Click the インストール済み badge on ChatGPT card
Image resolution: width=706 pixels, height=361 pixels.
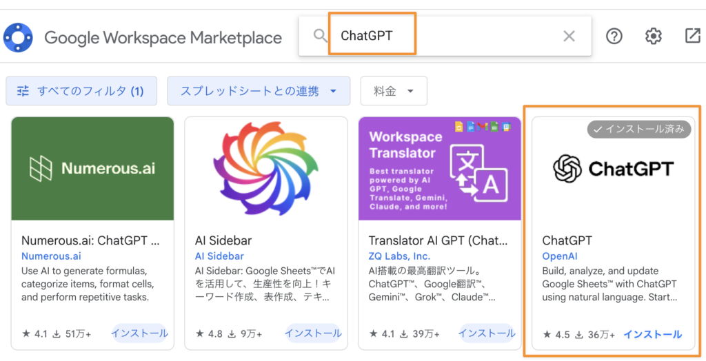point(639,130)
